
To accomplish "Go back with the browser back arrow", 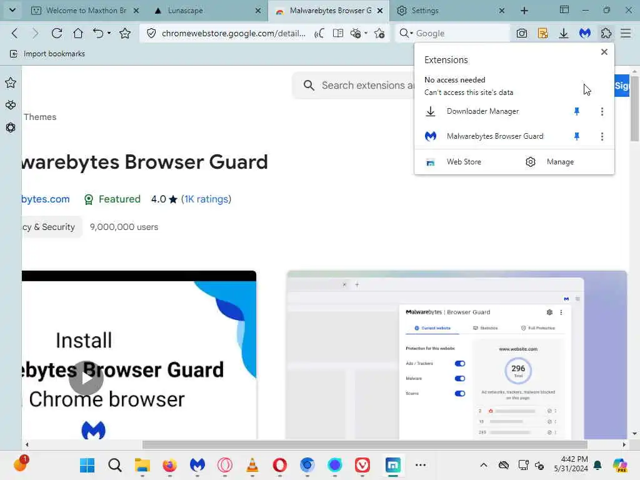I will (15, 34).
